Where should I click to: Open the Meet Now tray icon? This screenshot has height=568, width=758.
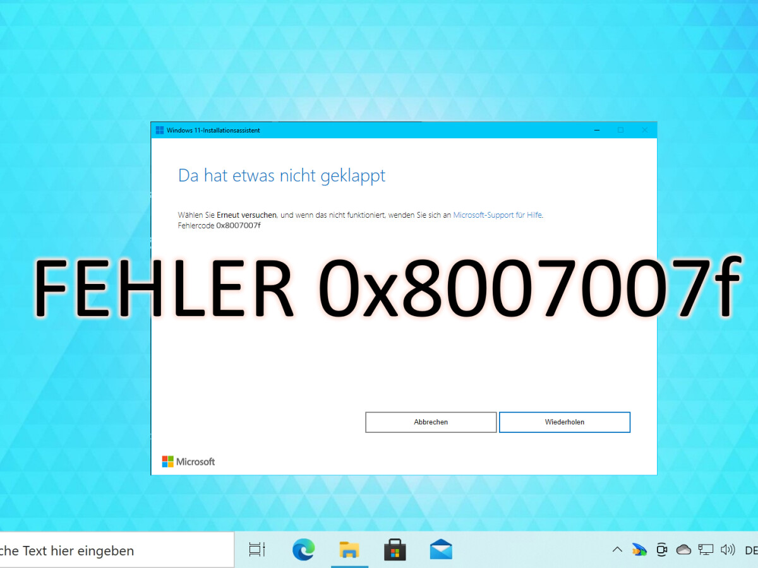click(661, 550)
